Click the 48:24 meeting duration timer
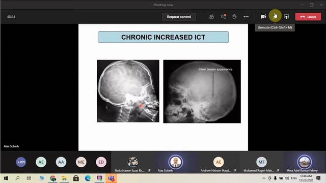The width and height of the screenshot is (326, 183). [x=11, y=17]
